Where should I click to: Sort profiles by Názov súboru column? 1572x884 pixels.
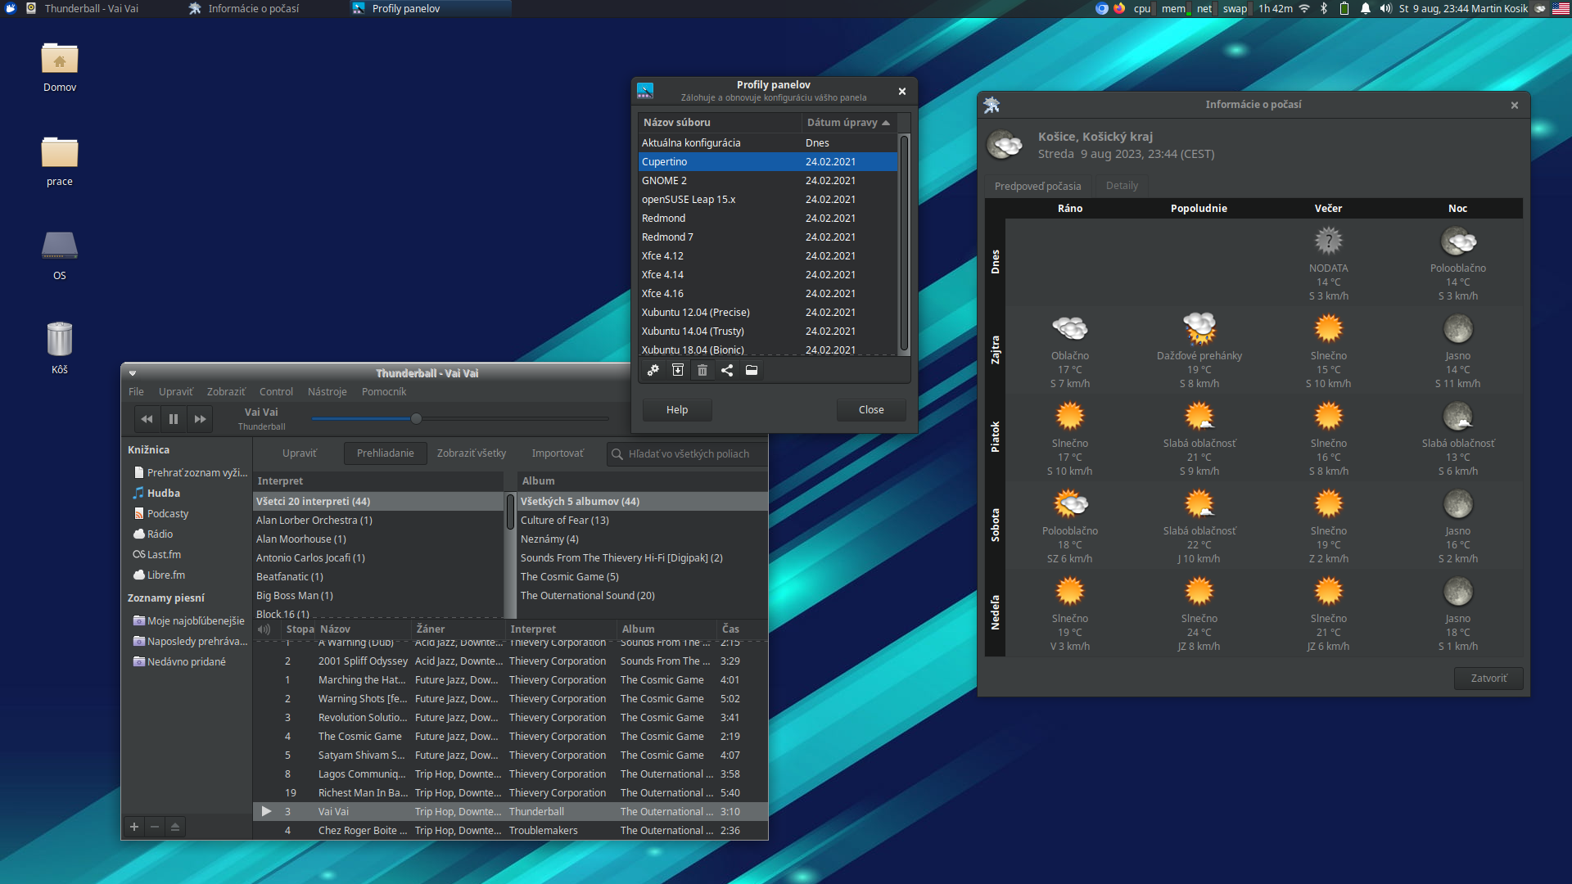point(720,122)
